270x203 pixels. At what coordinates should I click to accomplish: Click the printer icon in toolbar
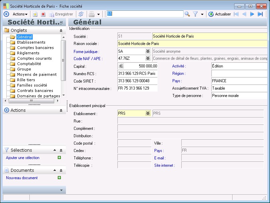(91, 14)
